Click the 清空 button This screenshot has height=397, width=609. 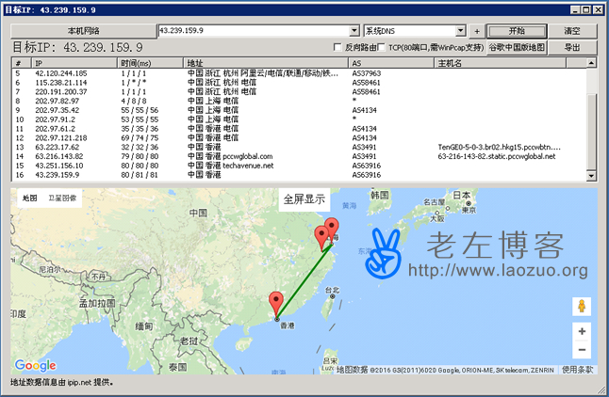pos(571,31)
